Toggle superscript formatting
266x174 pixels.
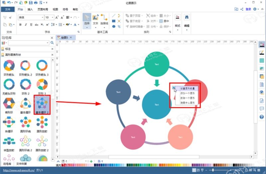tap(48, 25)
